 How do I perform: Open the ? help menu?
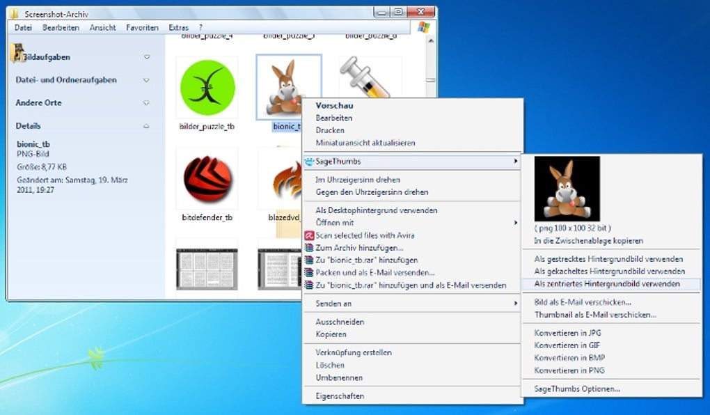pyautogui.click(x=200, y=28)
